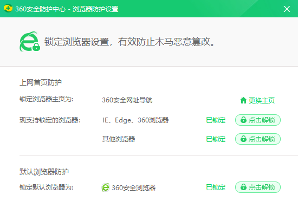The width and height of the screenshot is (298, 214).
Task: Click the 上网首页防护 section heading
Action: [x=41, y=82]
